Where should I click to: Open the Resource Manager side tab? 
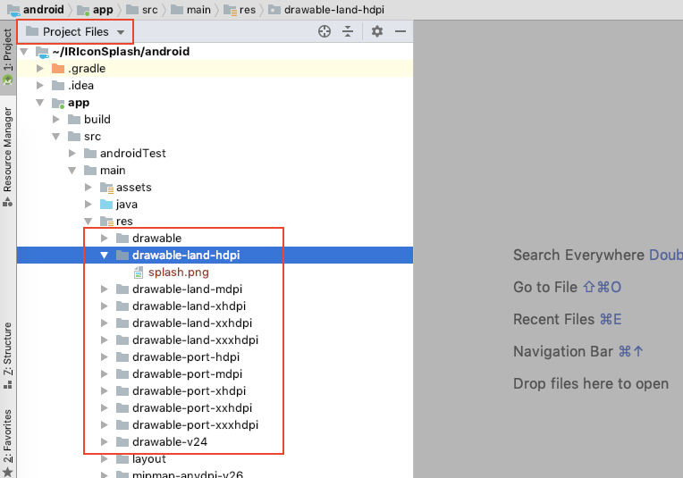point(8,156)
